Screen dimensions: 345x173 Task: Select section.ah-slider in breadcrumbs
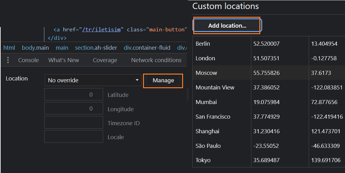(96, 48)
